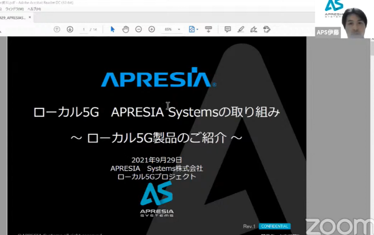
Task: Open the ヘルプ(H) menu
Action: (34, 9)
